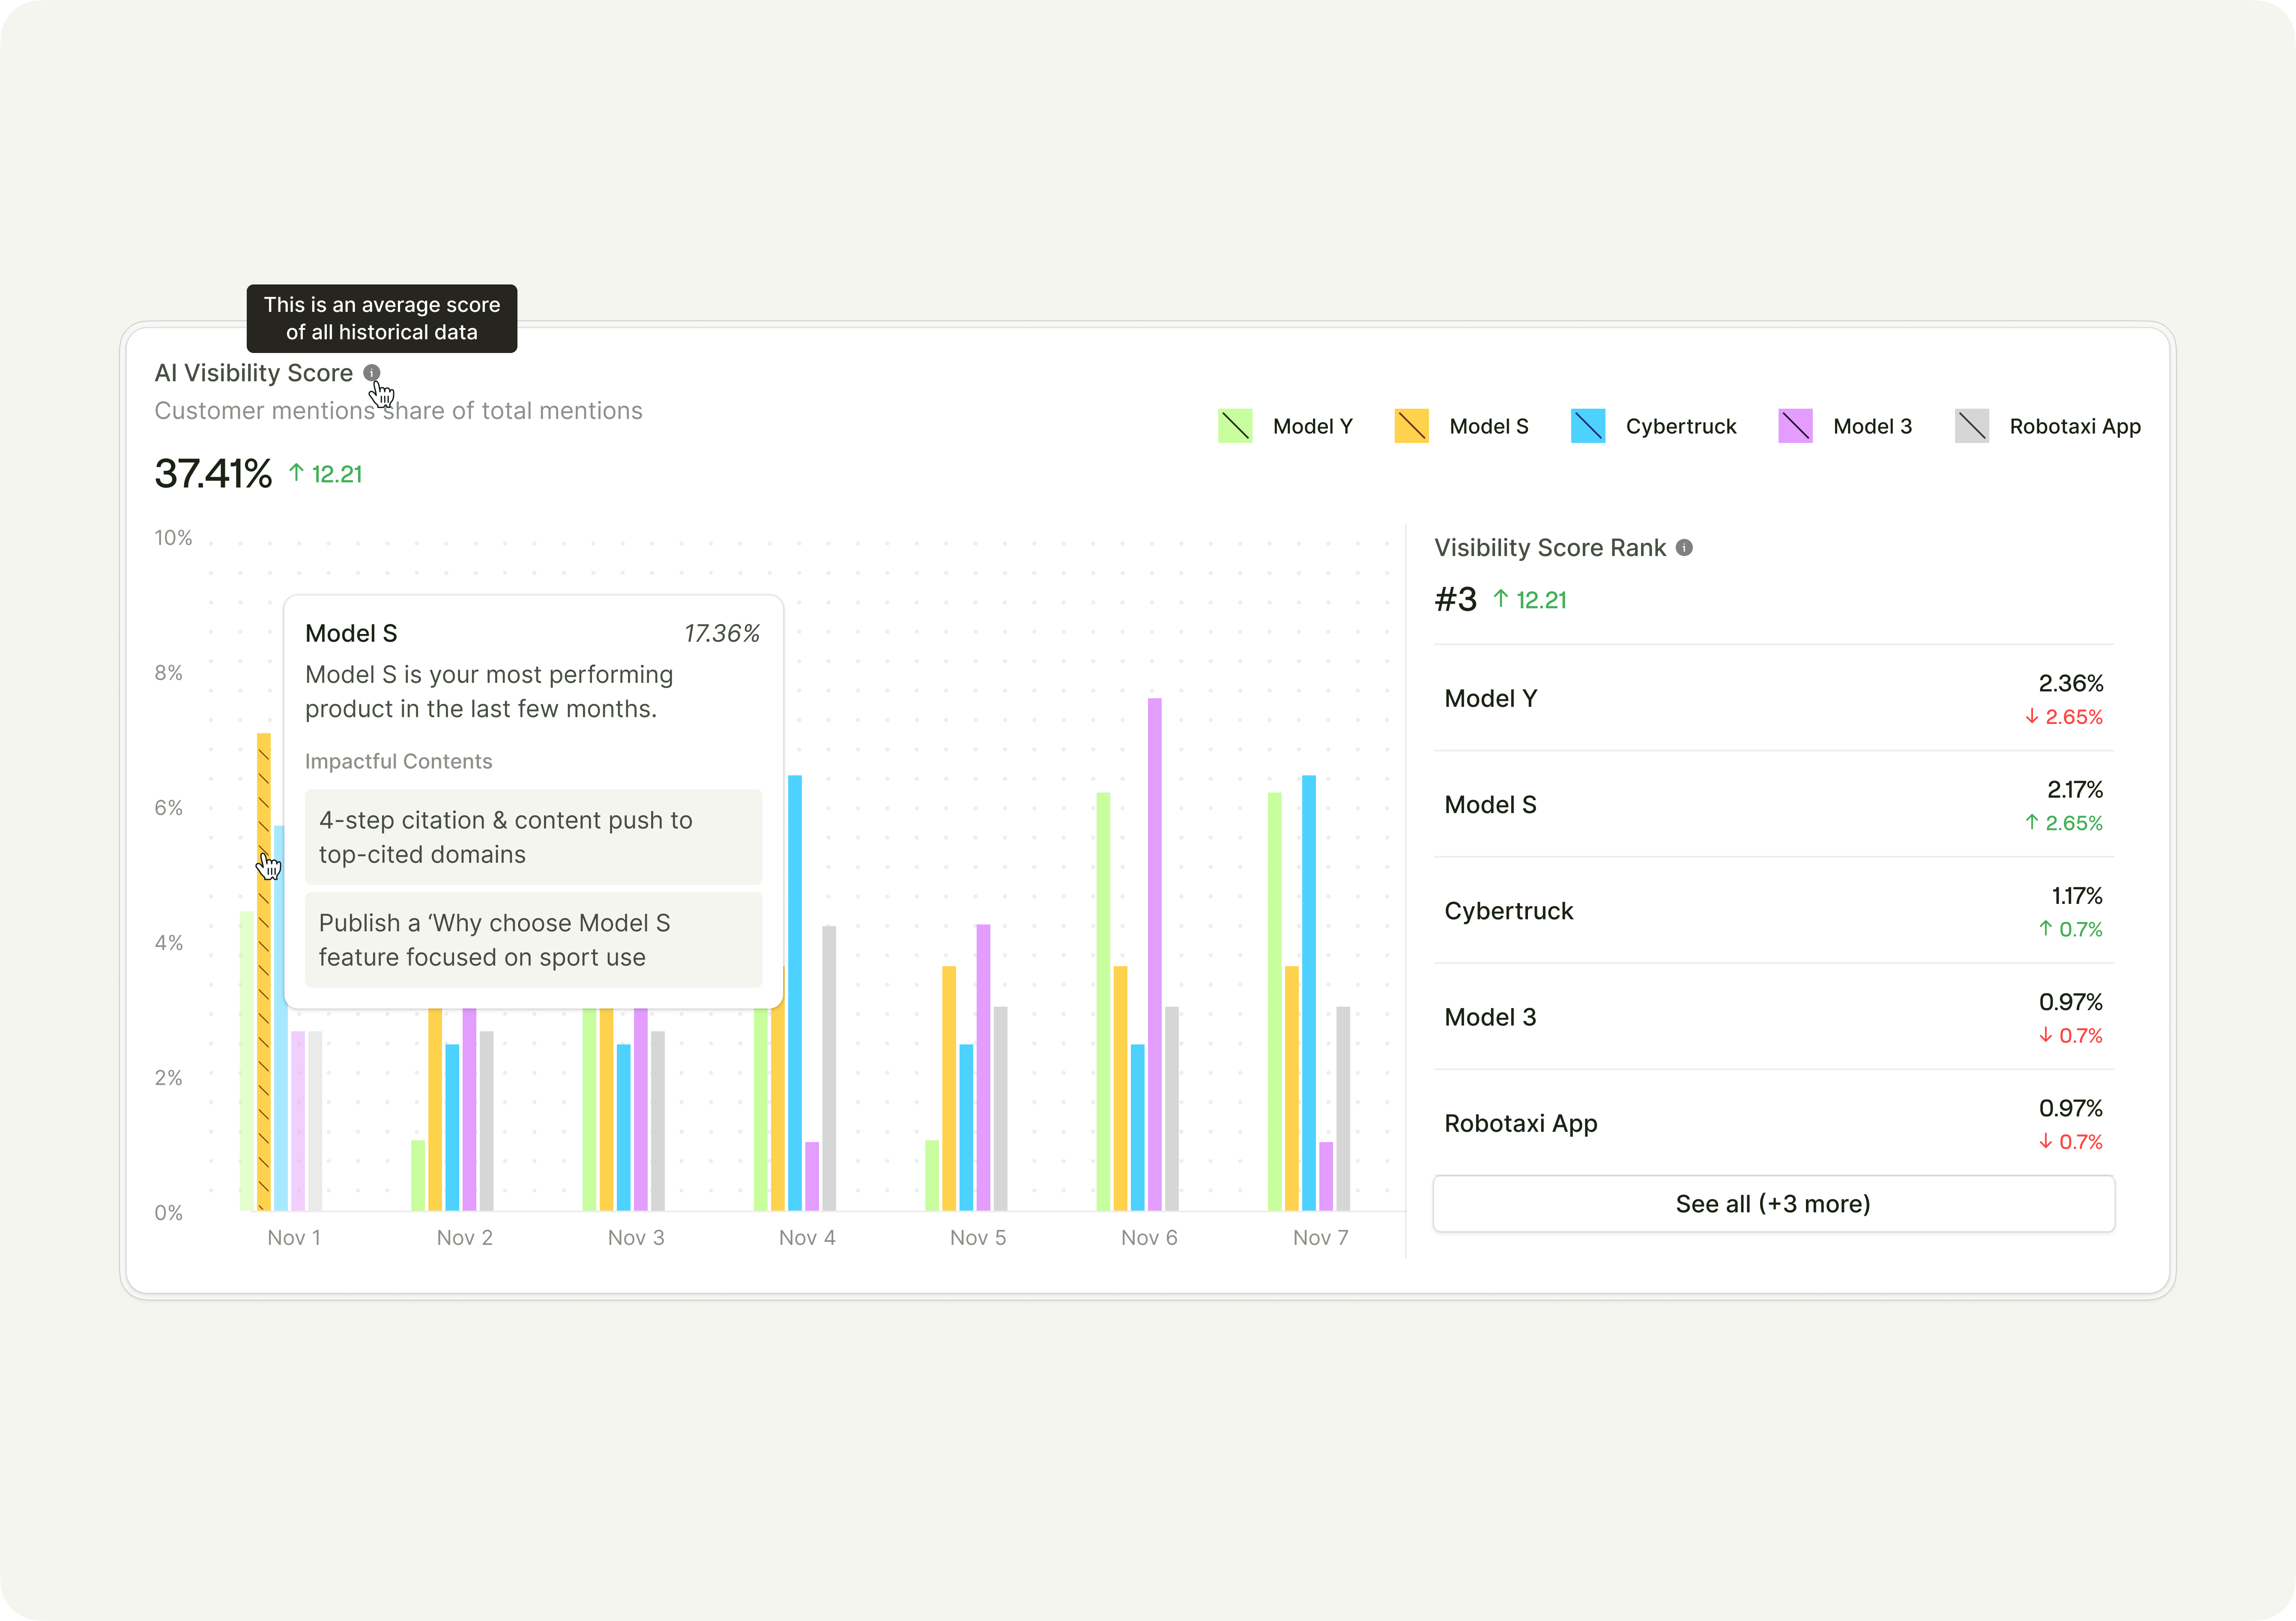This screenshot has height=1621, width=2296.
Task: Select the Model S row in rank list
Action: coord(1773,804)
